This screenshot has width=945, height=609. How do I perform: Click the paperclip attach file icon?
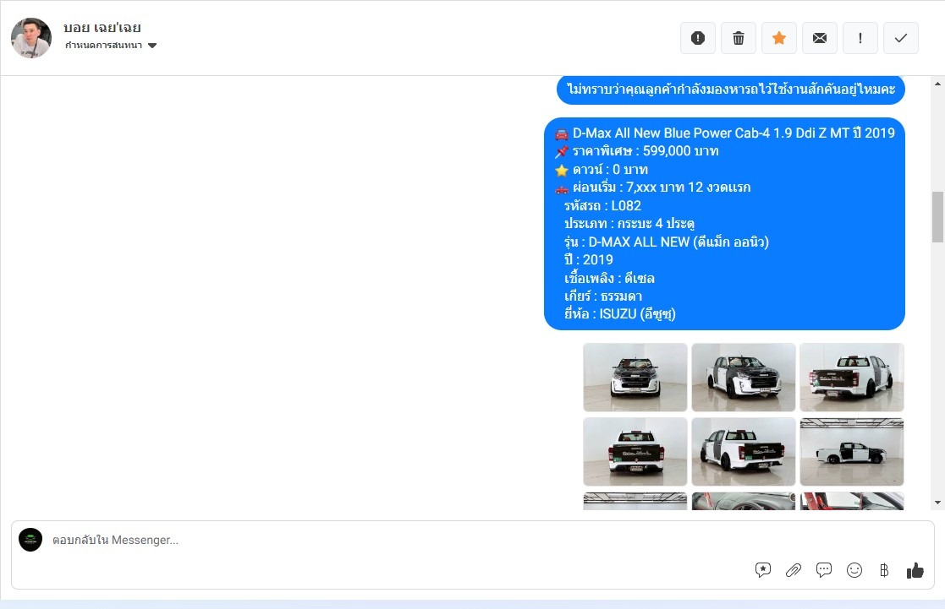pyautogui.click(x=793, y=570)
